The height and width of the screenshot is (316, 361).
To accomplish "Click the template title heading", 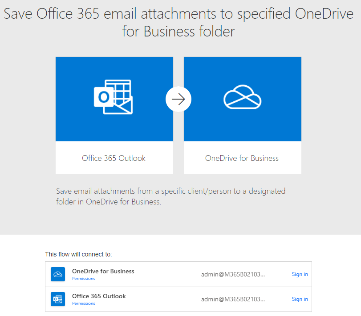I will pos(178,22).
